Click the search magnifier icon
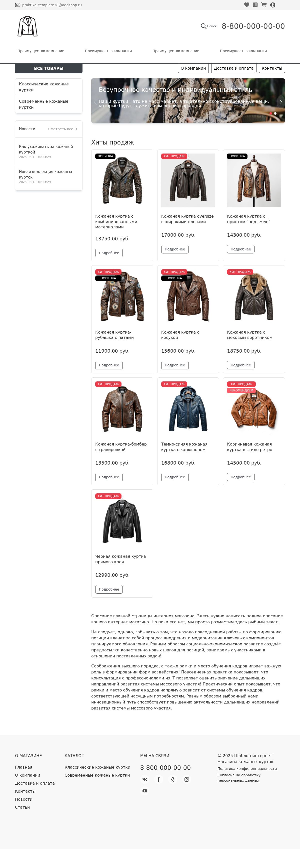300x849 pixels. pyautogui.click(x=203, y=26)
